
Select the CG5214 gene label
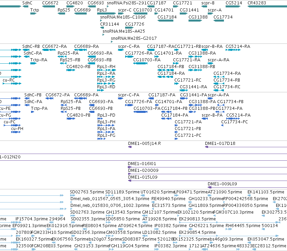(234, 3)
